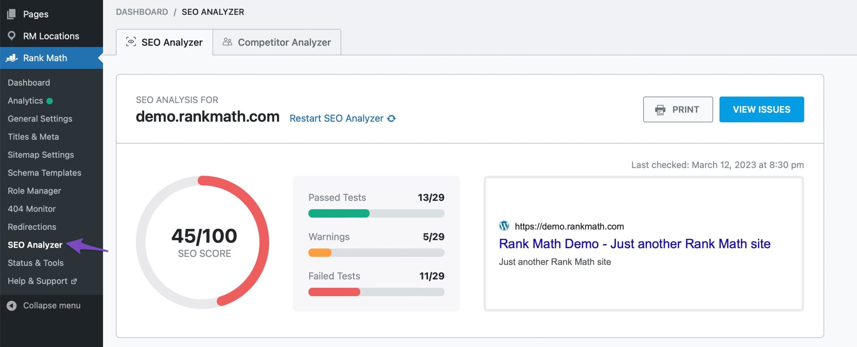
Task: Open Titles & Meta settings
Action: coord(33,137)
